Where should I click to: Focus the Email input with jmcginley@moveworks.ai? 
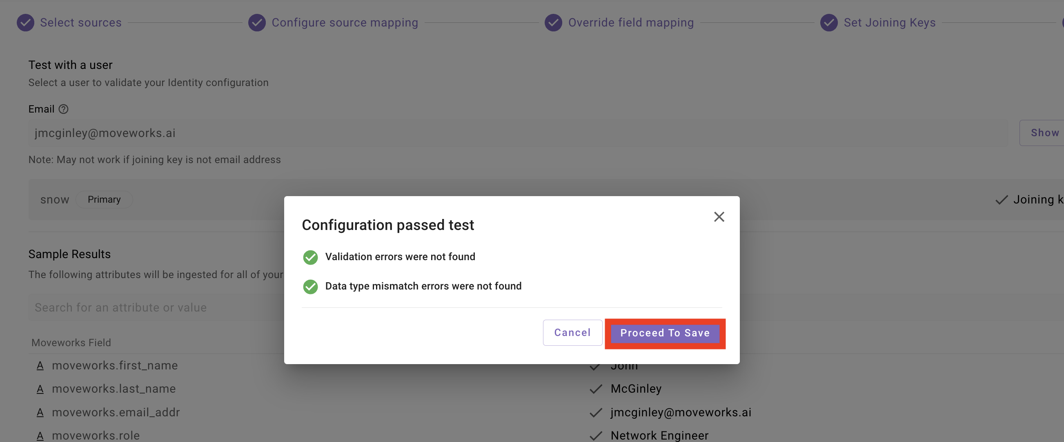coord(518,133)
